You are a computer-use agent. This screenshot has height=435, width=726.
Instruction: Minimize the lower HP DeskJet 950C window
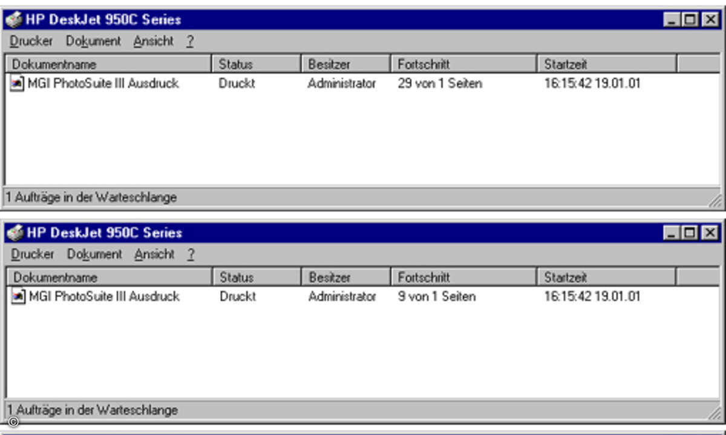tap(672, 233)
